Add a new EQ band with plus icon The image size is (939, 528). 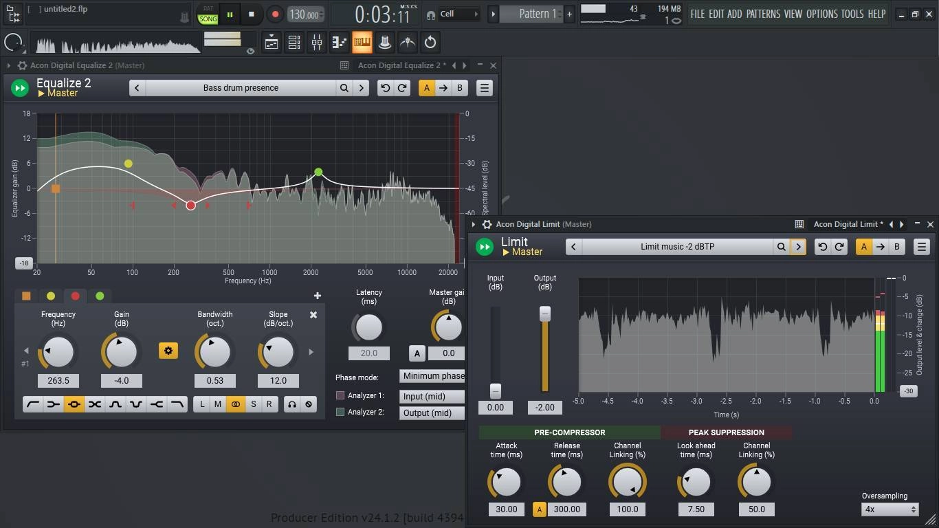pos(317,296)
